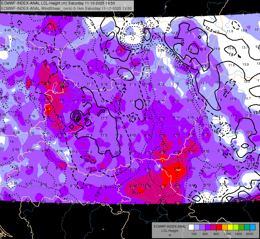Click the legend tick label 2000
Viewport: 260px width, 239px height.
click(250, 234)
